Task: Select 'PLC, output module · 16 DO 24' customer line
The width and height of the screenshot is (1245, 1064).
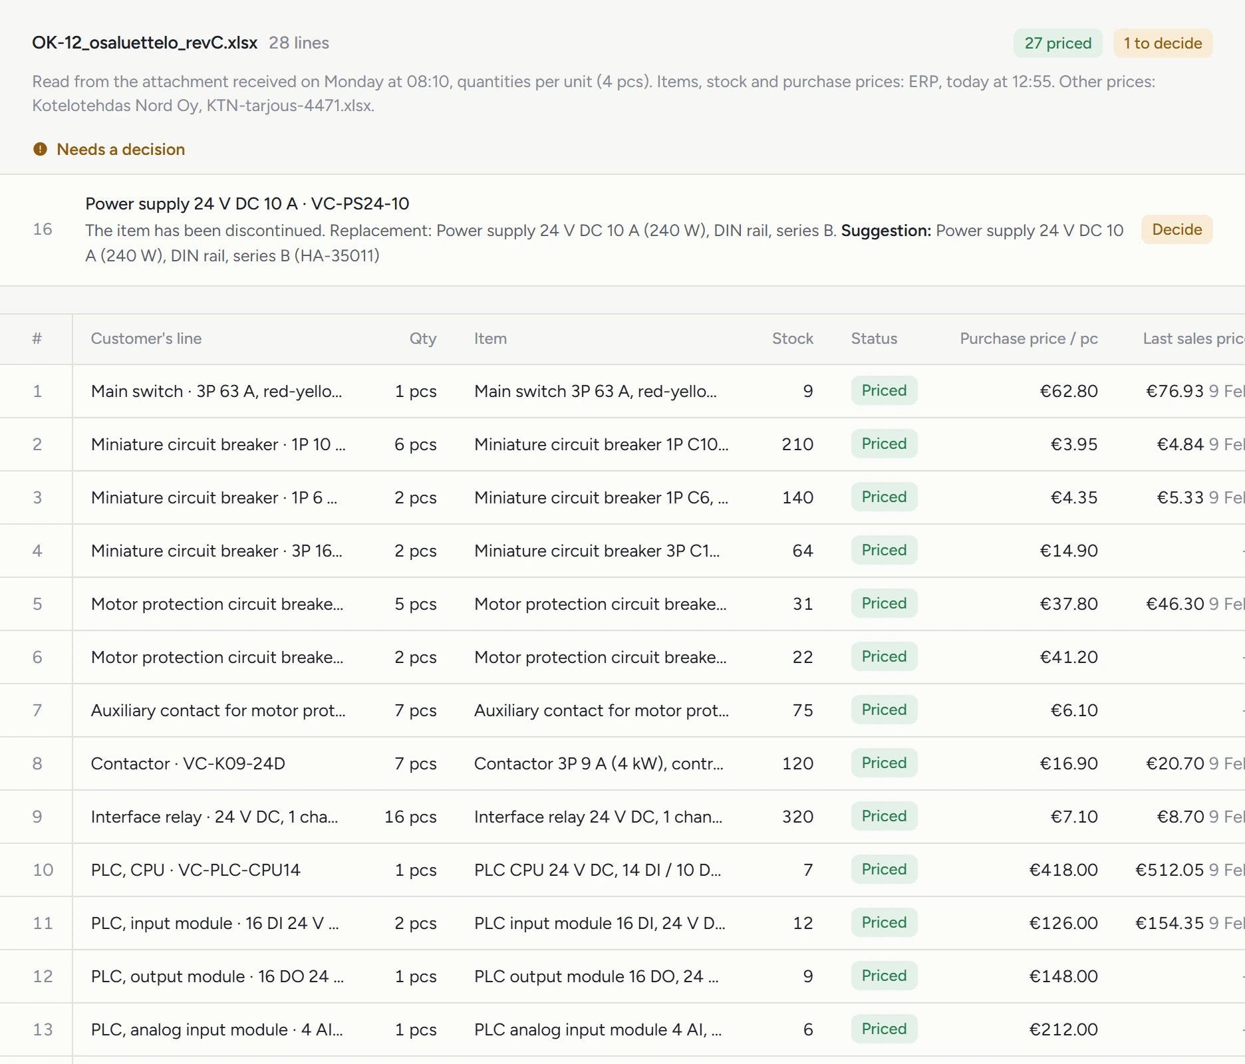Action: click(x=217, y=976)
